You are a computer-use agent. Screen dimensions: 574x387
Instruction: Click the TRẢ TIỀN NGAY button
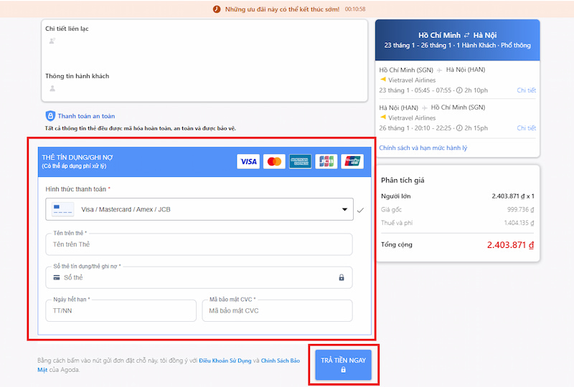pyautogui.click(x=344, y=365)
